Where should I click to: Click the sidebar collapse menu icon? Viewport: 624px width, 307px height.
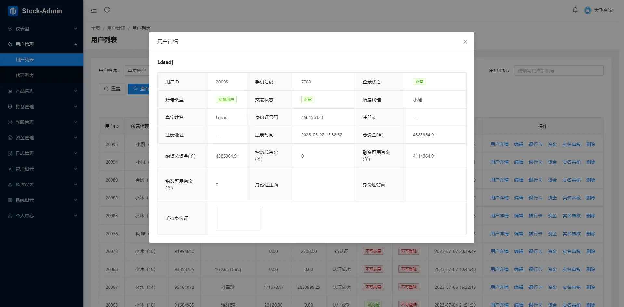(x=94, y=10)
